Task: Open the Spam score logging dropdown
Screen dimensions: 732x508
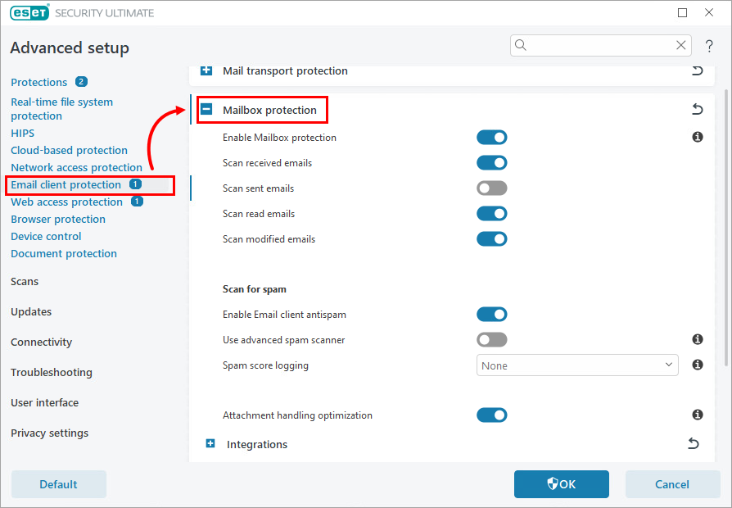Action: pyautogui.click(x=577, y=365)
